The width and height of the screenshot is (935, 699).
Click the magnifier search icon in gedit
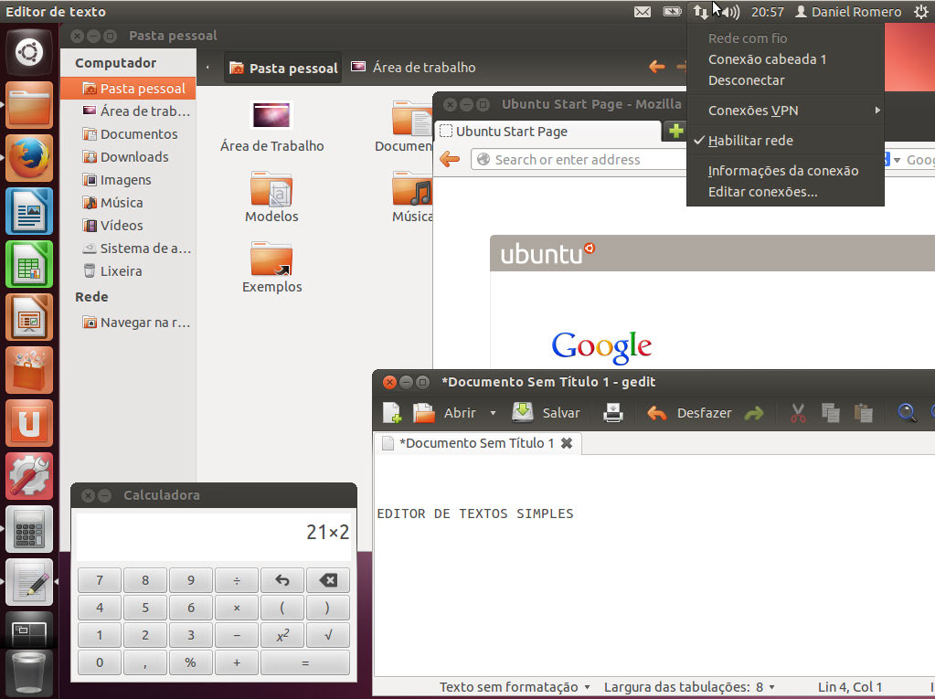(907, 413)
